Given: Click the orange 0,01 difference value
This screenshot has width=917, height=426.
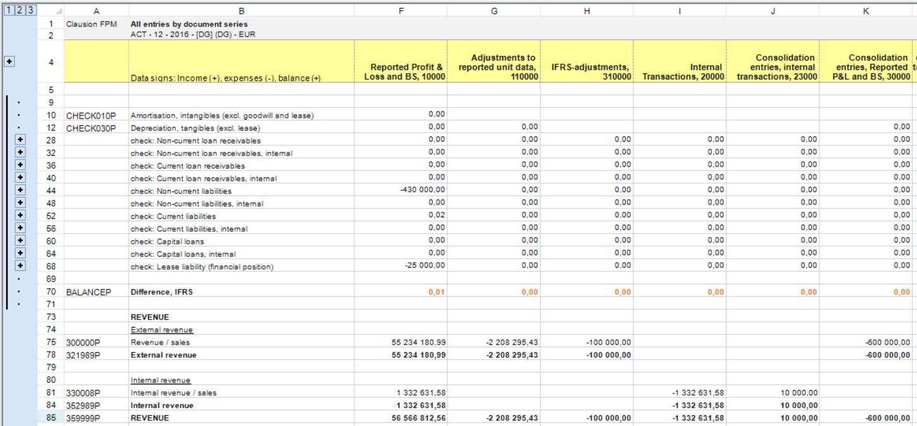Looking at the screenshot, I should (436, 291).
